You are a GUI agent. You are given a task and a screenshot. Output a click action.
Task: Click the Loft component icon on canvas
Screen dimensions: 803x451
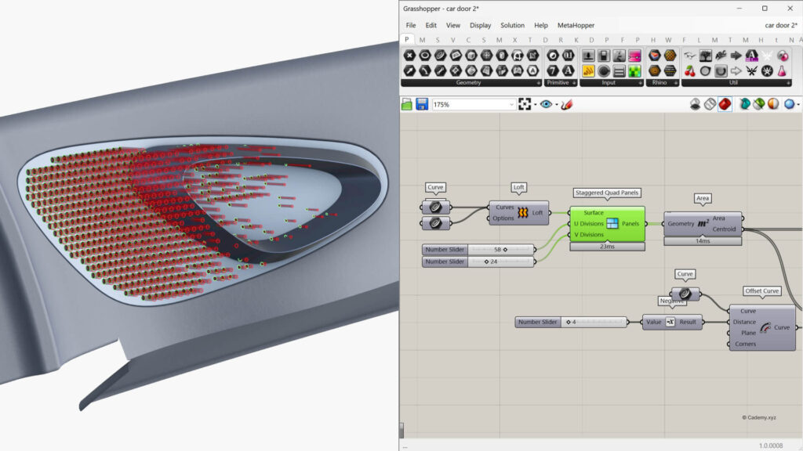pyautogui.click(x=521, y=212)
